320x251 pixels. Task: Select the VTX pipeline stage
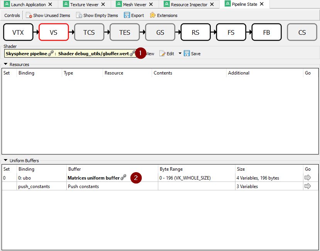coord(18,32)
